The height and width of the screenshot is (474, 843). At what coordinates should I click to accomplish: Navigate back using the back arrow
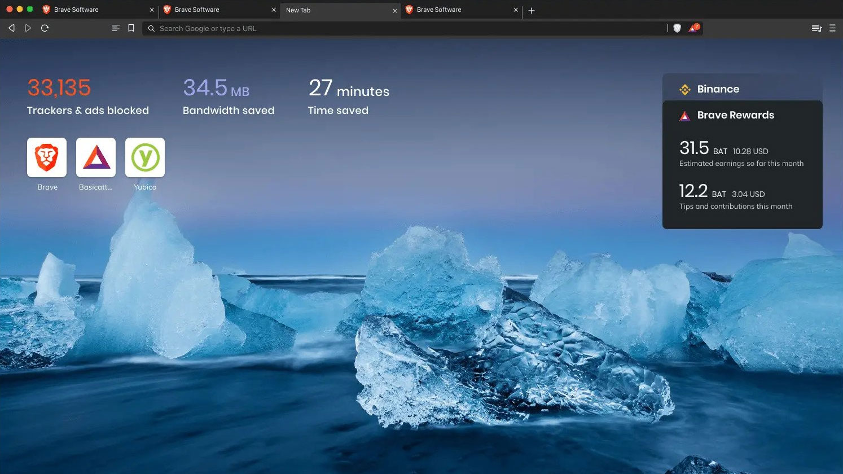tap(11, 28)
